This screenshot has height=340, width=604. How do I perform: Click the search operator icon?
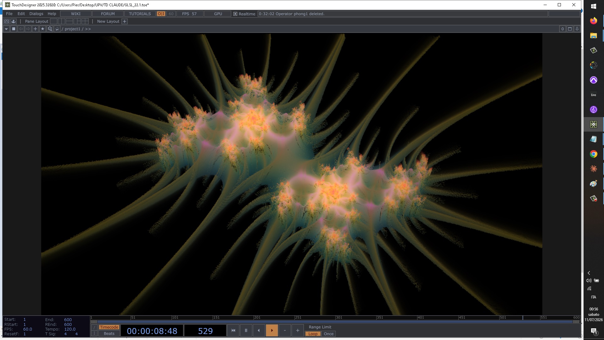(50, 29)
